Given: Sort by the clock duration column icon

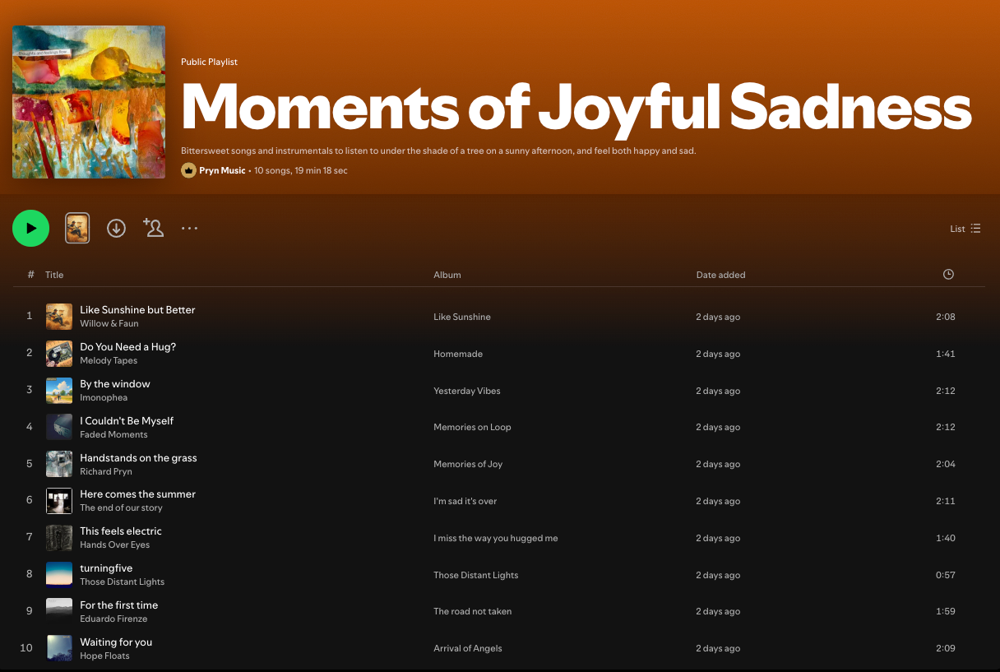Looking at the screenshot, I should [948, 275].
